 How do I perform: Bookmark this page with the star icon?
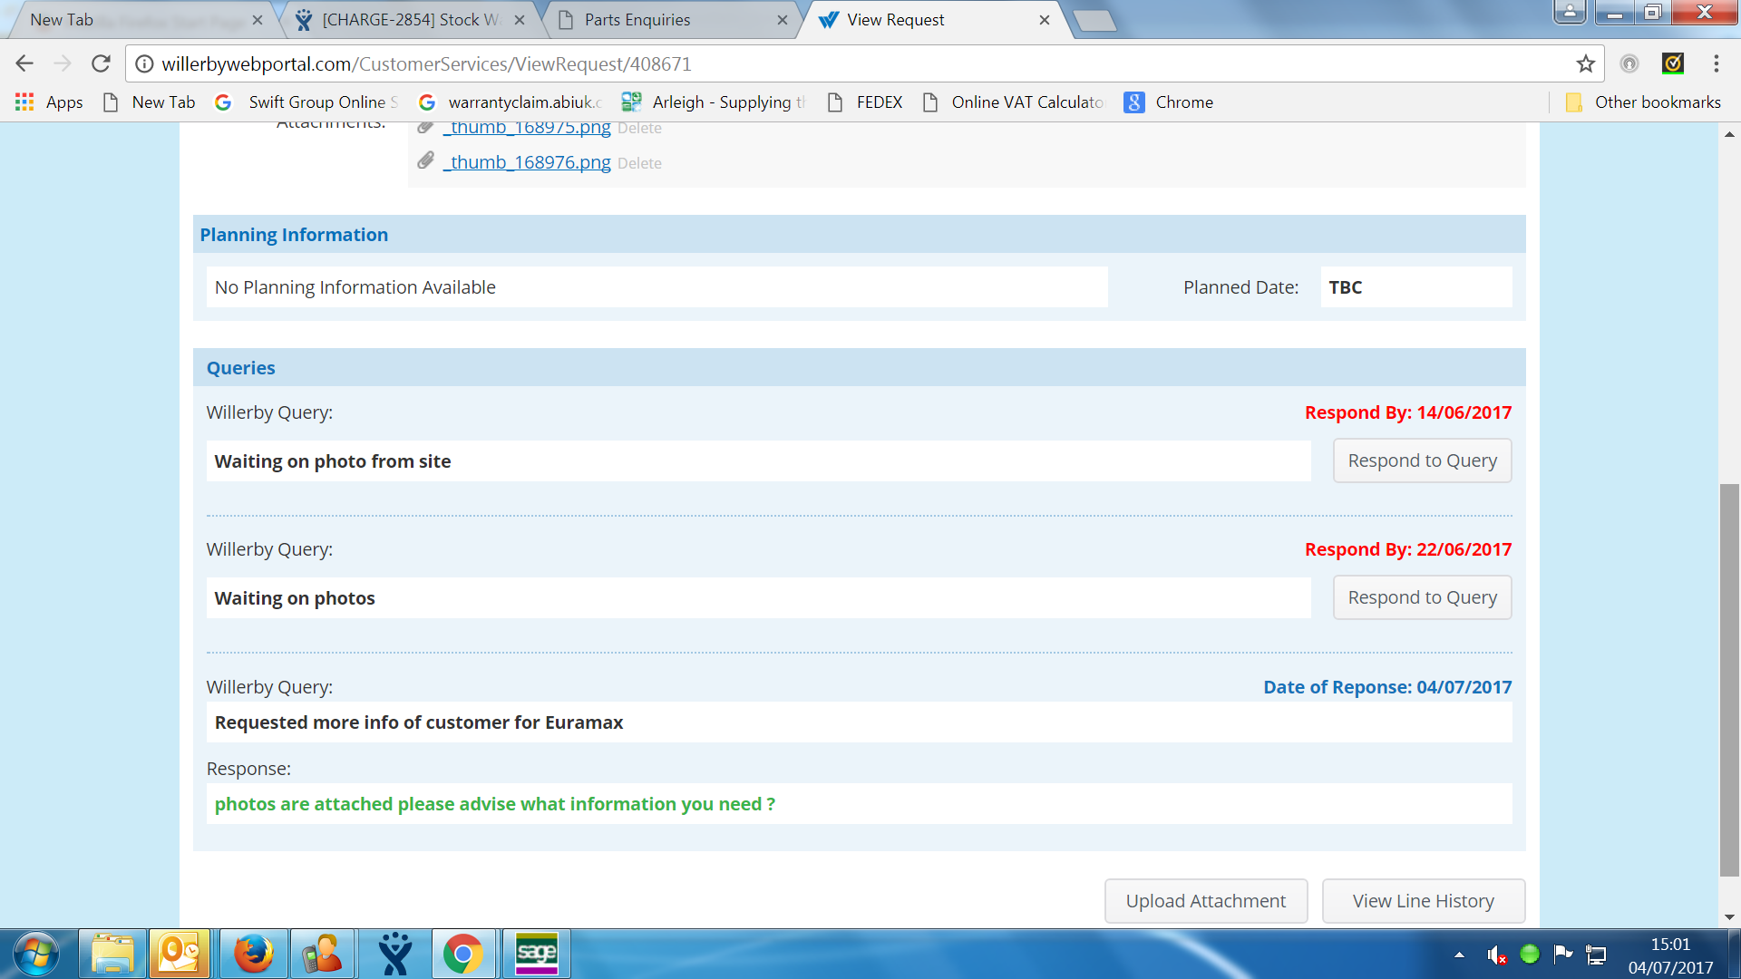pyautogui.click(x=1585, y=63)
